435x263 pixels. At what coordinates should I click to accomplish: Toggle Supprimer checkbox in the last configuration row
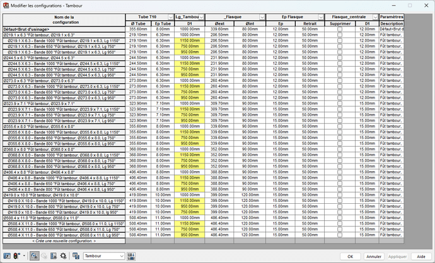(x=340, y=235)
